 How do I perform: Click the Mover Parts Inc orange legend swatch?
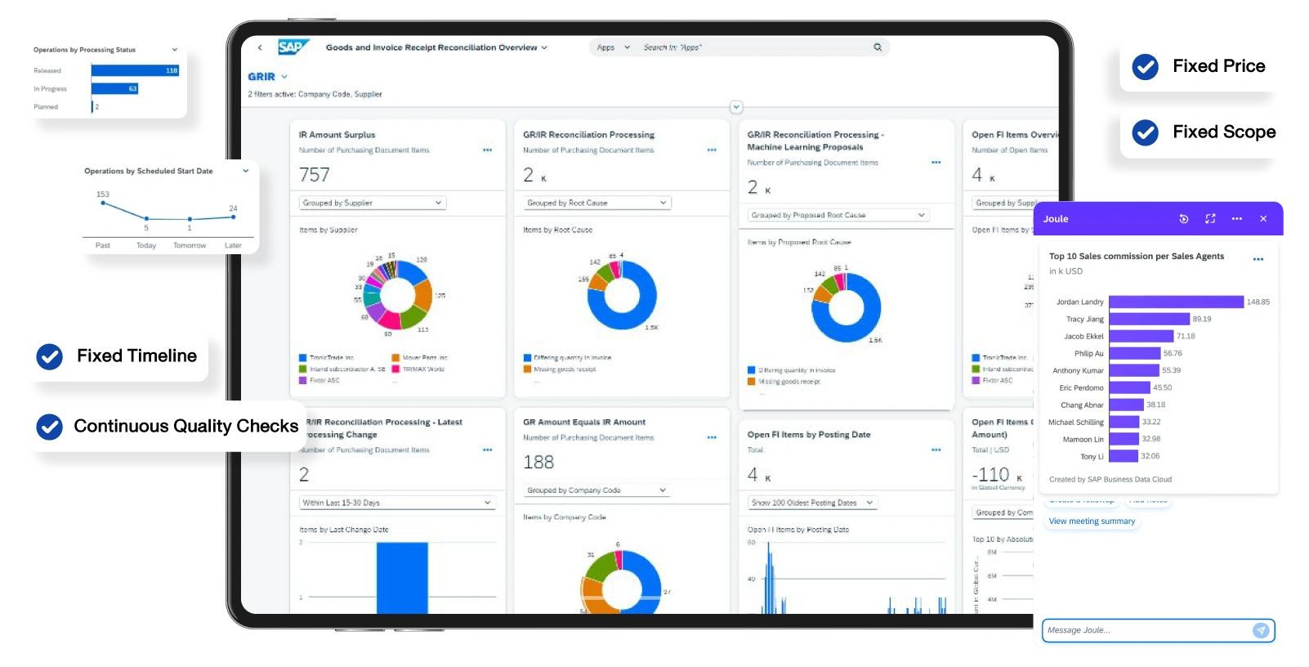pos(395,358)
